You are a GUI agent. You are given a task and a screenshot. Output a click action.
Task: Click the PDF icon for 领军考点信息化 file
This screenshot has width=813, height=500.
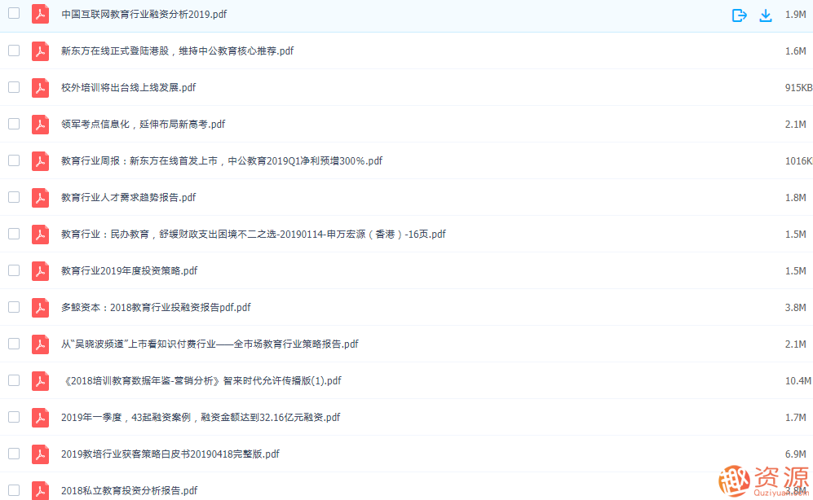(x=40, y=124)
